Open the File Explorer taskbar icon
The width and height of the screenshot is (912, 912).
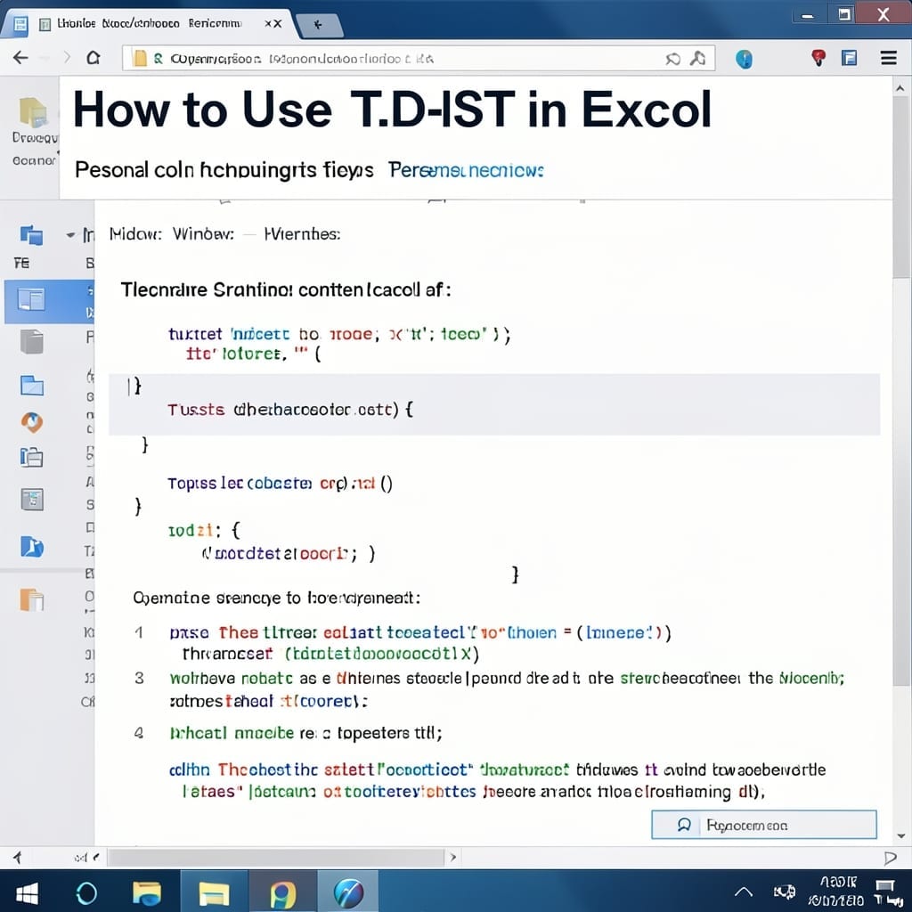pyautogui.click(x=147, y=892)
